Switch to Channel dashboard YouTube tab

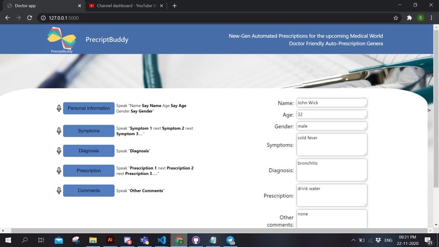(126, 5)
